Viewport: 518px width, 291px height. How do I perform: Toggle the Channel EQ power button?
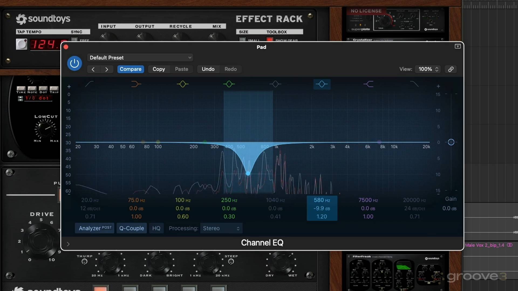pyautogui.click(x=74, y=63)
